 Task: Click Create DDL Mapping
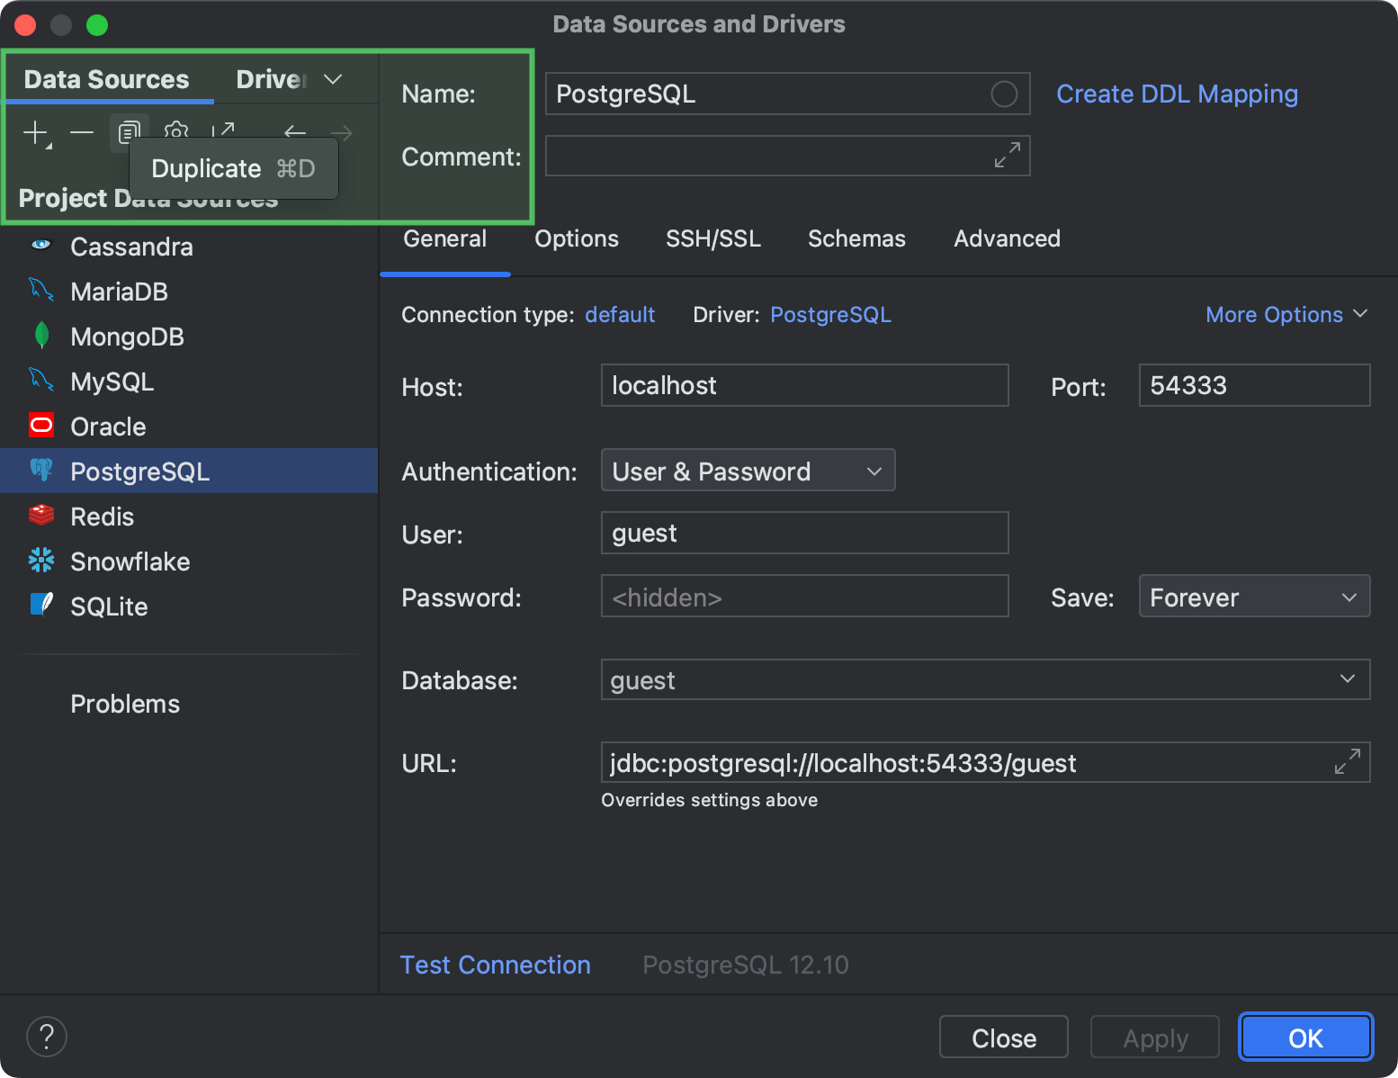[1177, 94]
